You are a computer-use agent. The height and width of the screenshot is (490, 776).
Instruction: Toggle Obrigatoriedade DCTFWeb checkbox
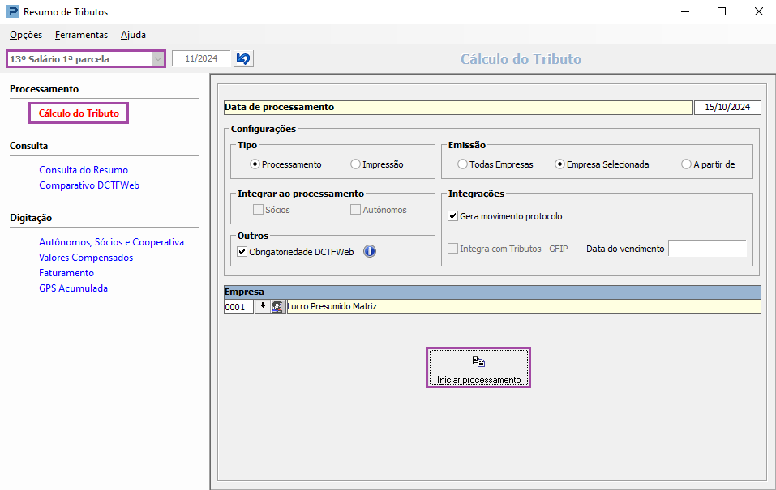click(242, 252)
